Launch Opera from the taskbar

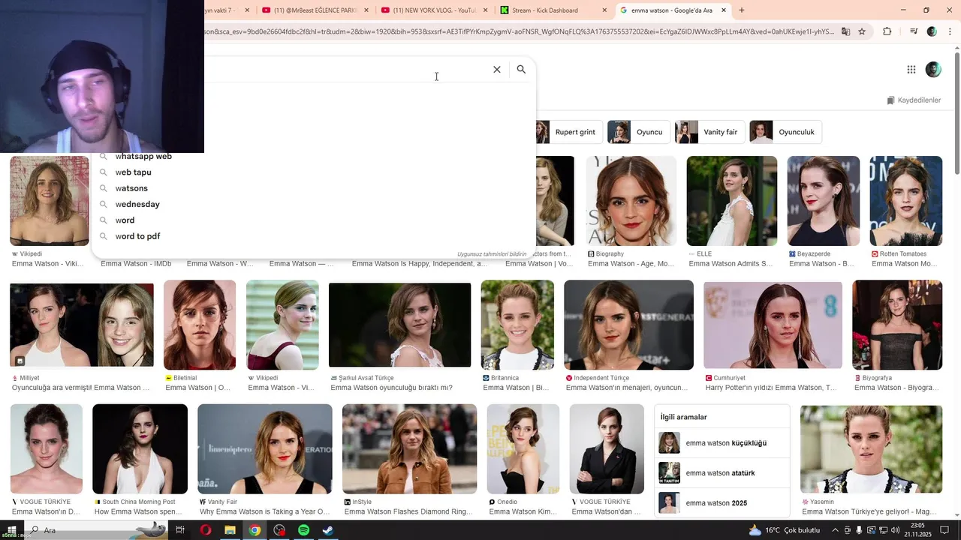click(x=205, y=530)
